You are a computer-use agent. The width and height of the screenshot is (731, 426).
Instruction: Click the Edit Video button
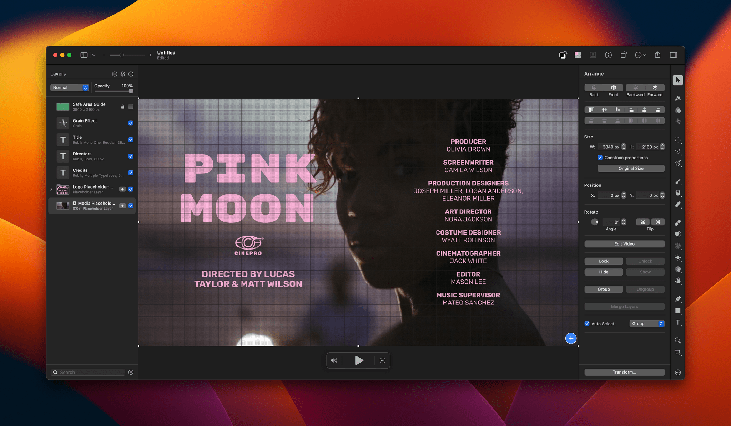624,244
